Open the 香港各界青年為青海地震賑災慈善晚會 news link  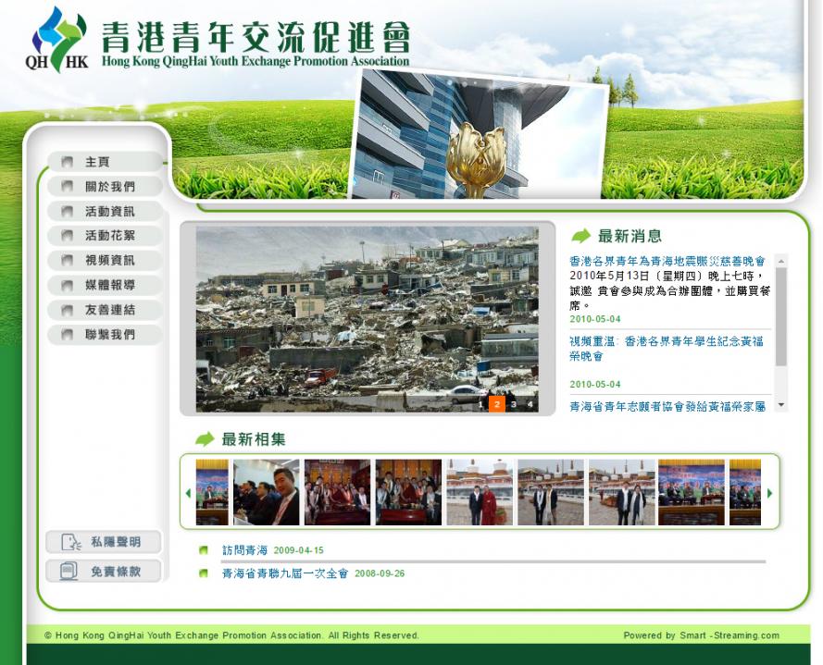coord(667,262)
